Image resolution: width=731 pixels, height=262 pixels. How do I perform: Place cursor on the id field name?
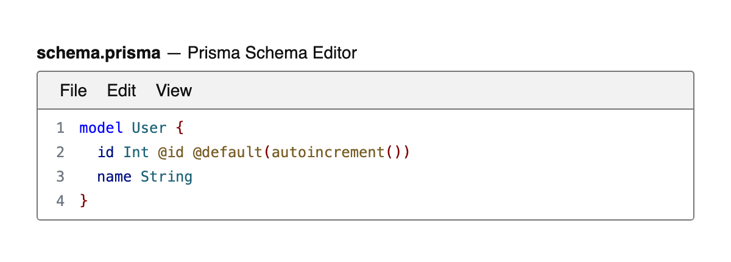pos(105,152)
